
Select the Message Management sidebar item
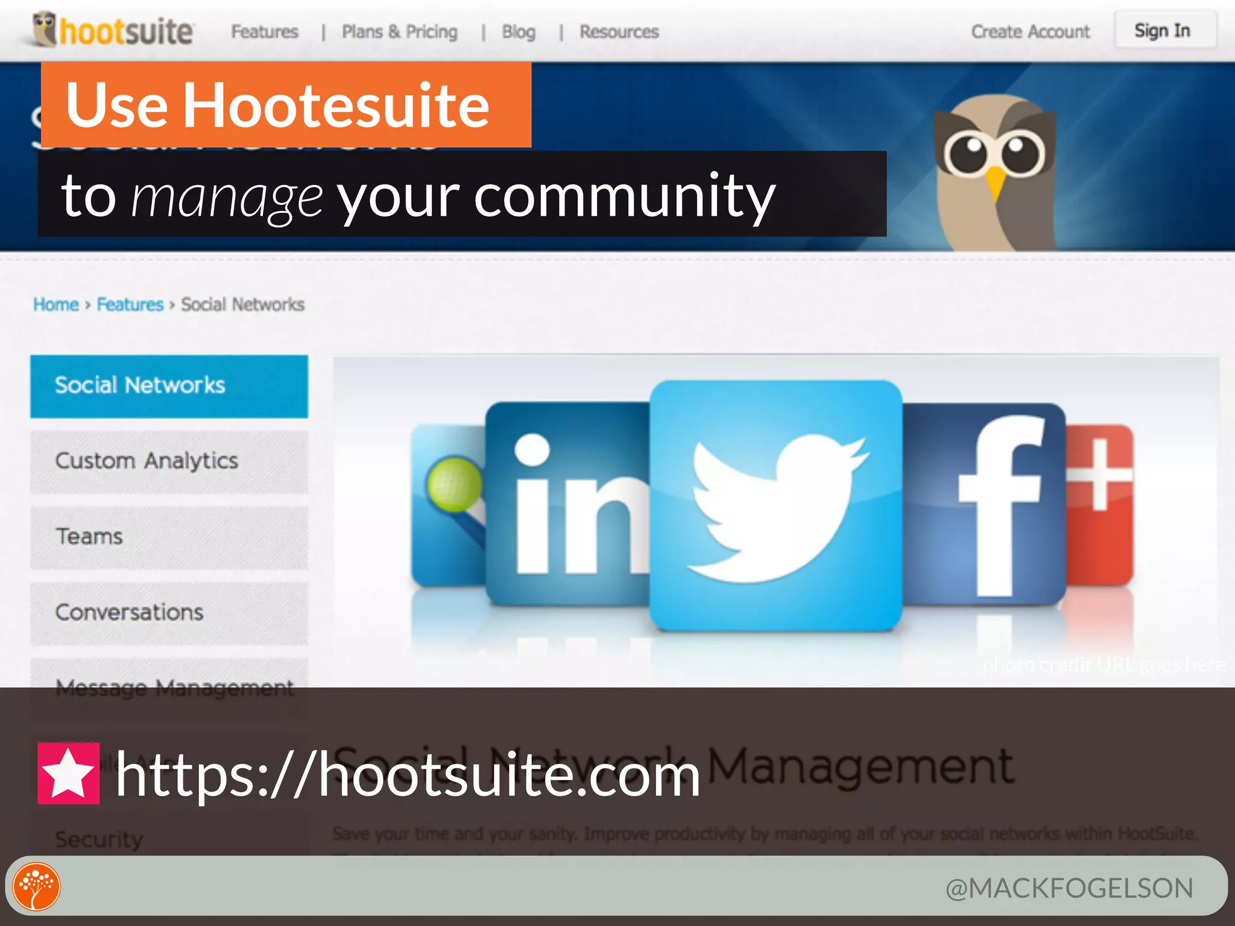pos(169,688)
